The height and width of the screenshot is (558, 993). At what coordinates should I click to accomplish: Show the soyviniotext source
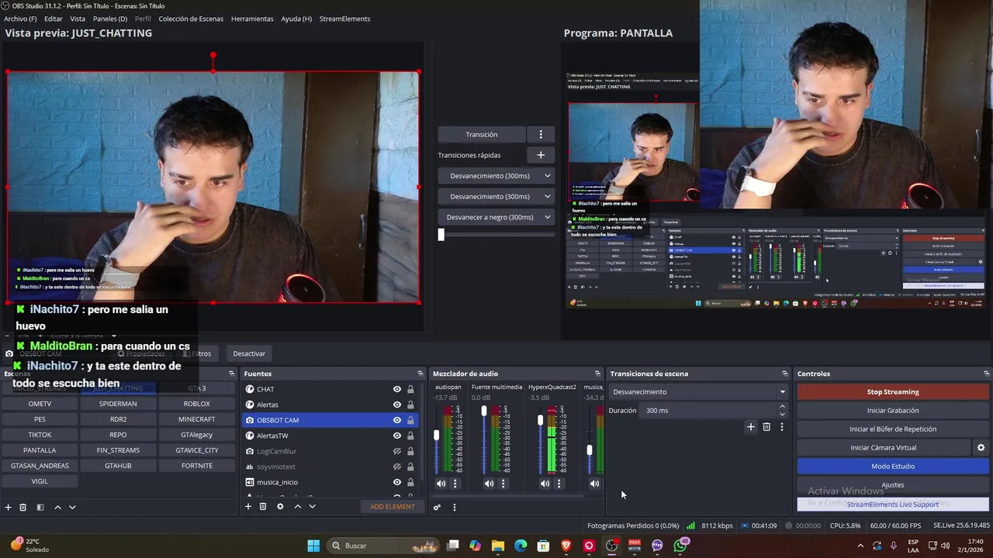click(x=397, y=467)
